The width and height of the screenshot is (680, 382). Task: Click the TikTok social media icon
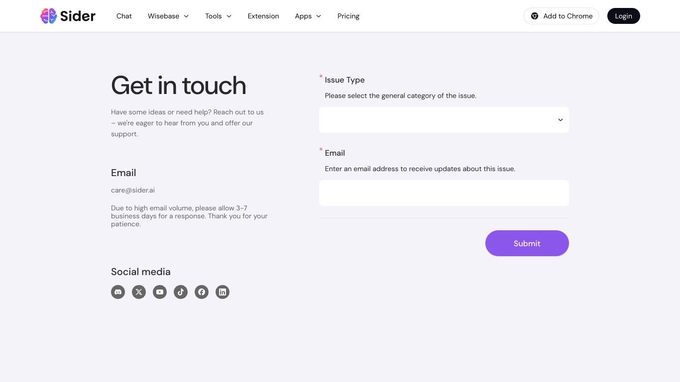click(x=181, y=292)
